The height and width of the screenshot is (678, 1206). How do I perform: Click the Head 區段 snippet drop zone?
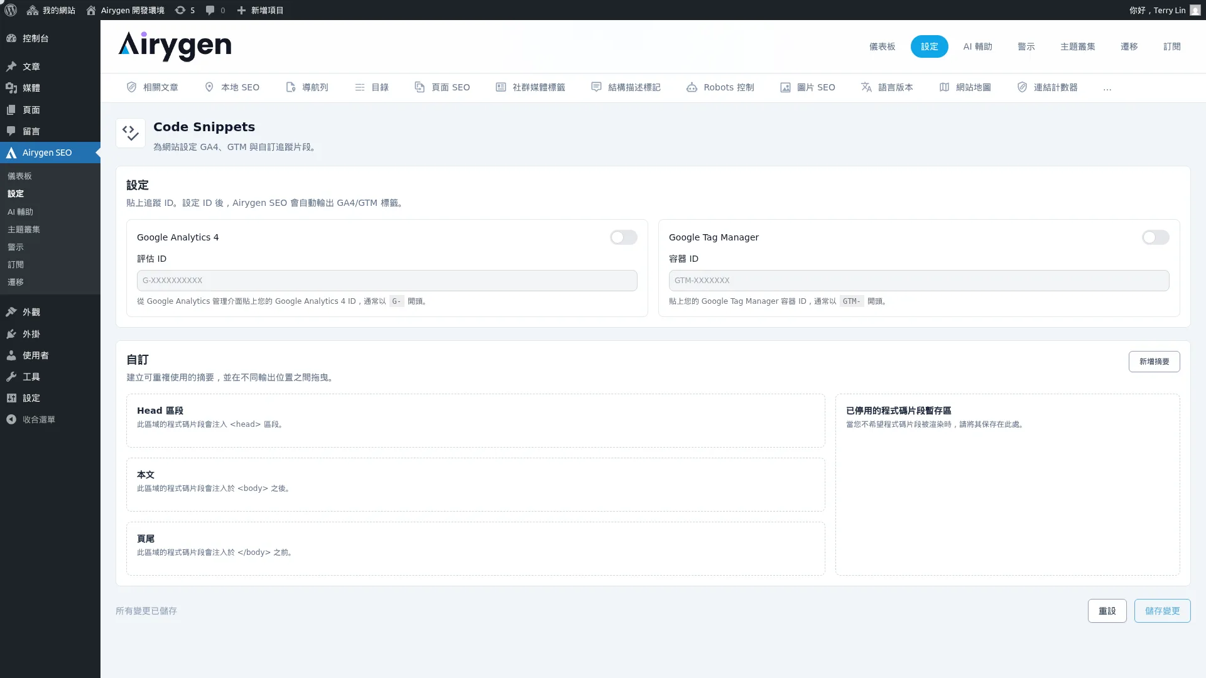pyautogui.click(x=475, y=421)
